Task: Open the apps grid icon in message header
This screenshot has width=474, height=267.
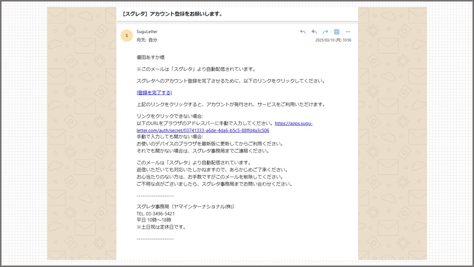Action: 337,32
